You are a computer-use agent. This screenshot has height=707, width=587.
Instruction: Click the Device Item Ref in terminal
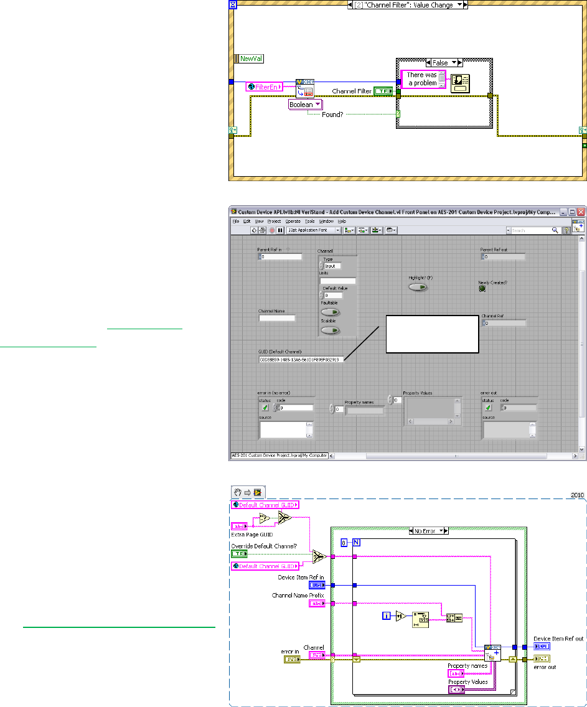(317, 585)
